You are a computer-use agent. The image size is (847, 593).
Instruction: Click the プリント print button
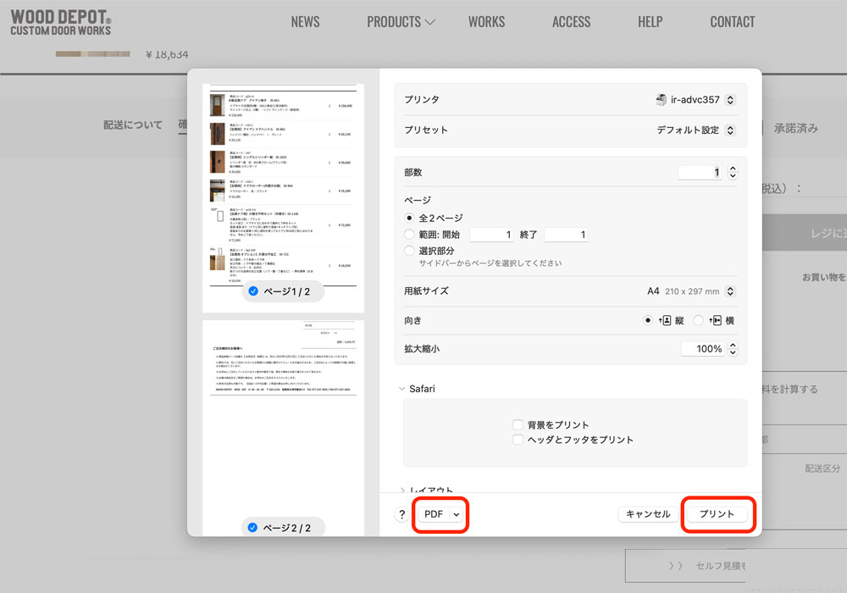coord(717,514)
